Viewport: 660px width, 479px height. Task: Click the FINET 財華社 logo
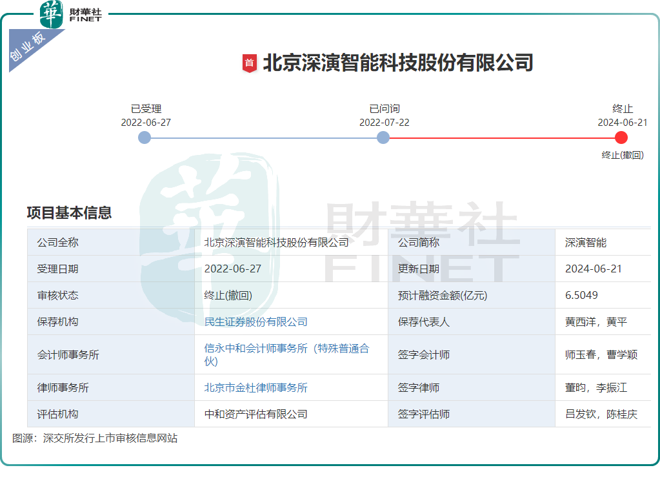[71, 14]
